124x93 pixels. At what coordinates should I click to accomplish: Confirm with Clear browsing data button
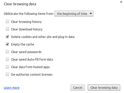point(104,87)
